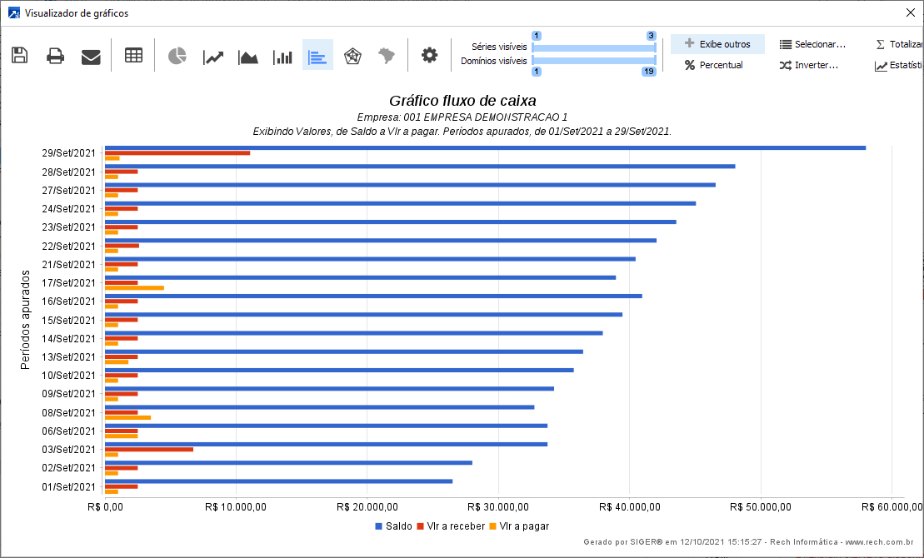Choose the vertical bar chart type
This screenshot has width=924, height=558.
283,56
